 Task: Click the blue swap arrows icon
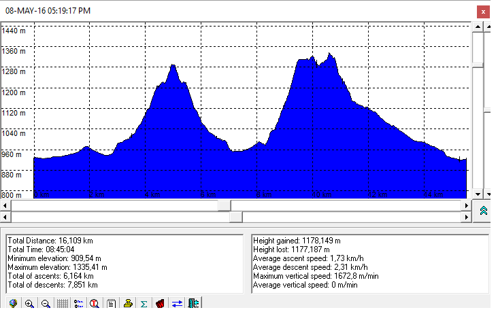[x=176, y=303]
